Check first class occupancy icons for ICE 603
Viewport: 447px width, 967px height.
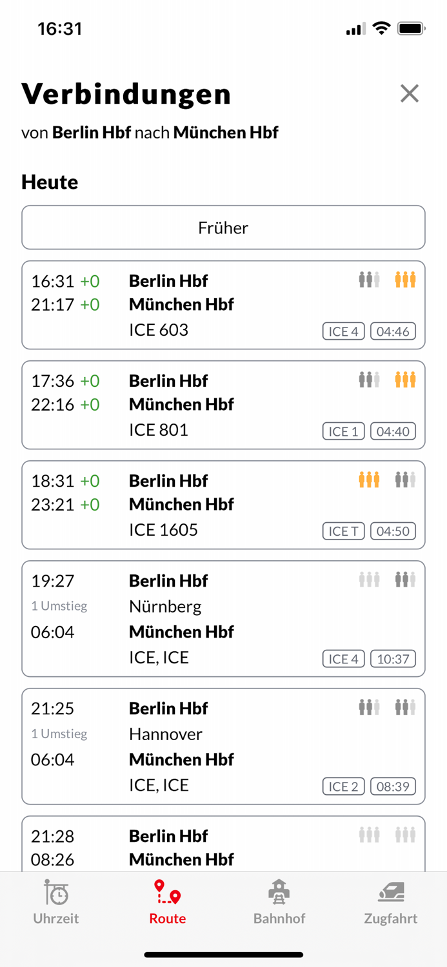[368, 280]
